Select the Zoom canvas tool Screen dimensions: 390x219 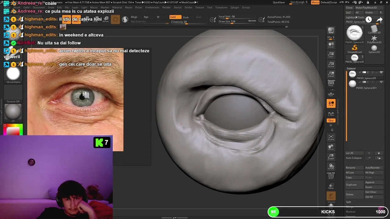click(331, 54)
